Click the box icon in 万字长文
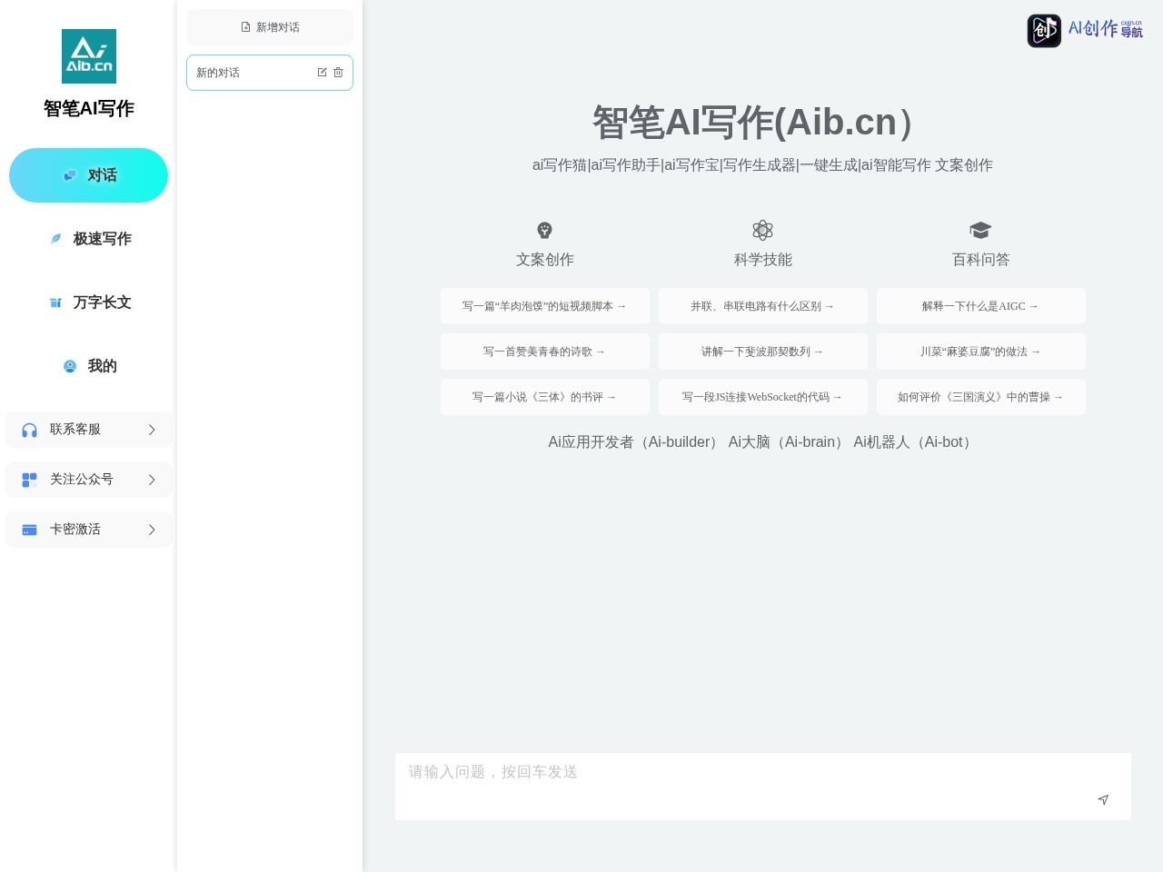This screenshot has width=1163, height=872. pos(55,302)
